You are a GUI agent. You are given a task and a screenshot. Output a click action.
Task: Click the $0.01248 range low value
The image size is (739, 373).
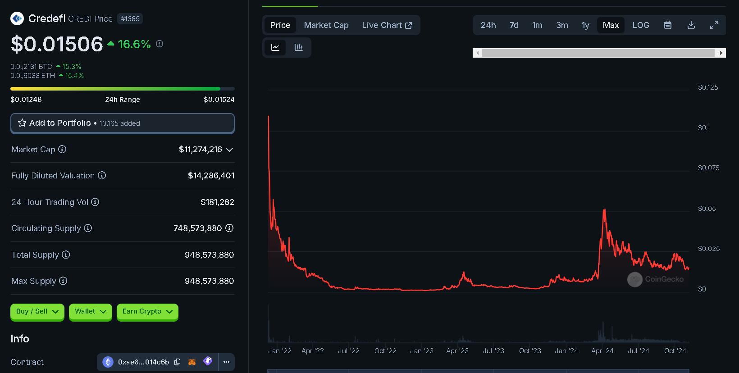tap(26, 100)
